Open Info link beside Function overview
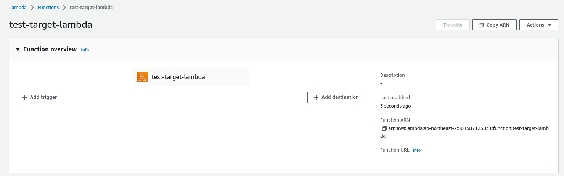Viewport: 564px width, 176px height. 85,50
